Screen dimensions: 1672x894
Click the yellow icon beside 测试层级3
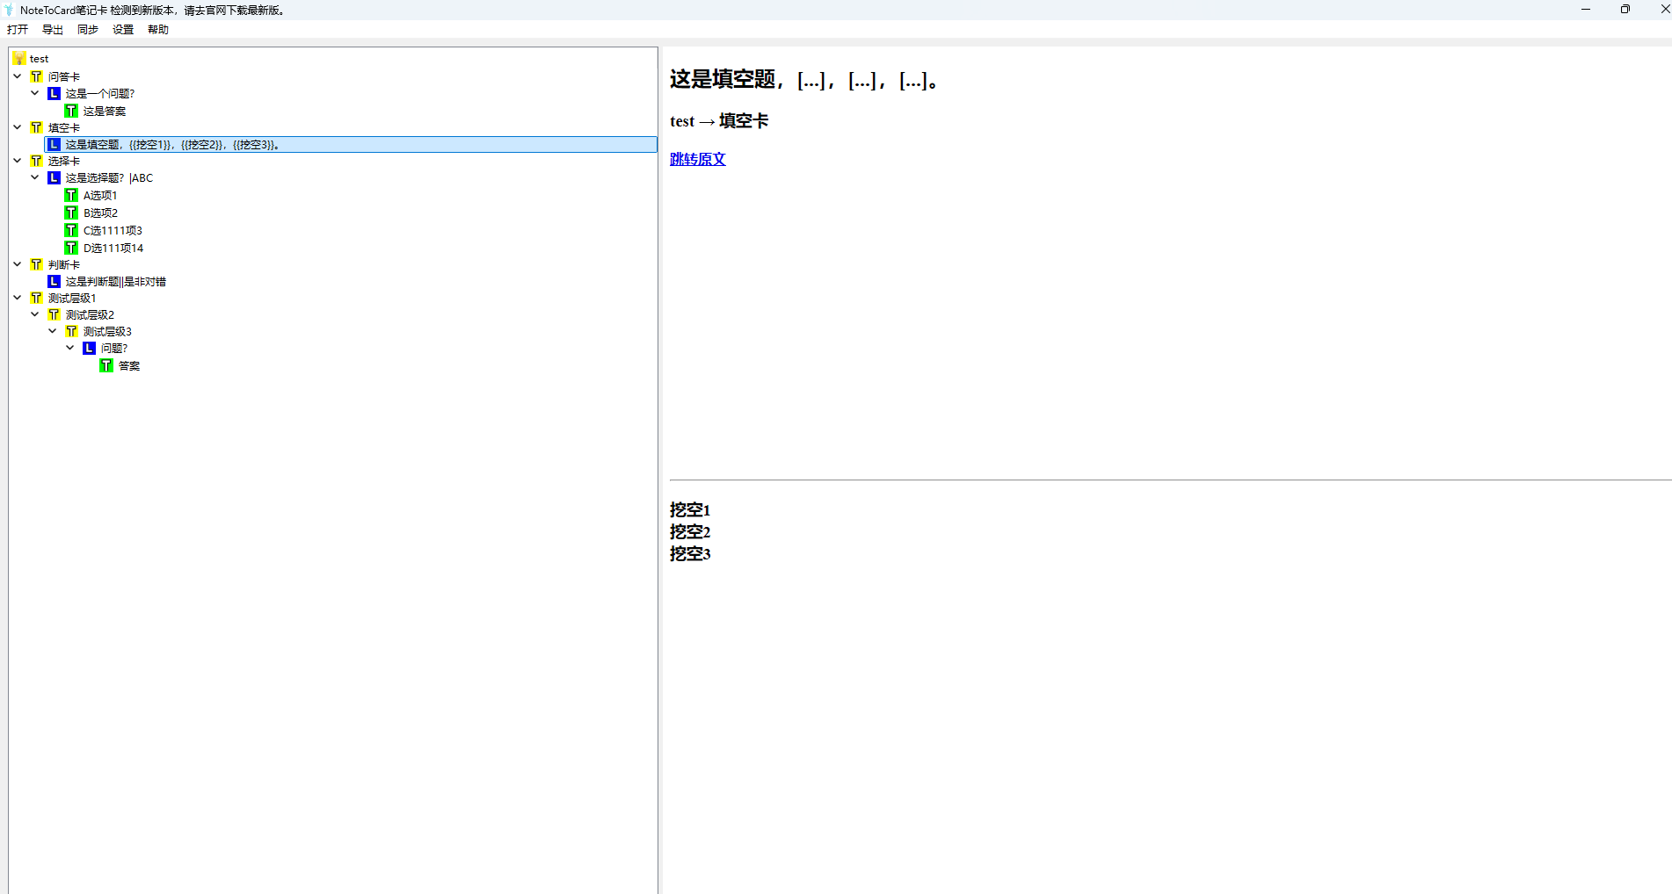pos(72,331)
